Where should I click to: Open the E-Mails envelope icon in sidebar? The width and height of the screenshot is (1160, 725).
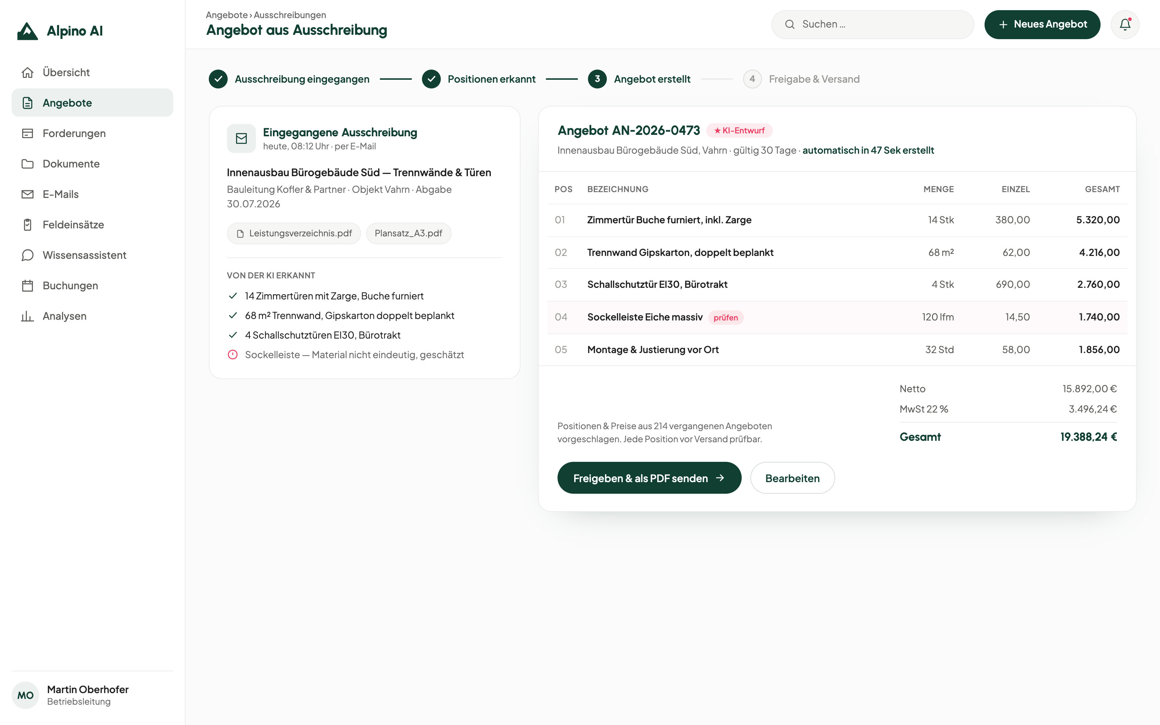click(x=27, y=194)
